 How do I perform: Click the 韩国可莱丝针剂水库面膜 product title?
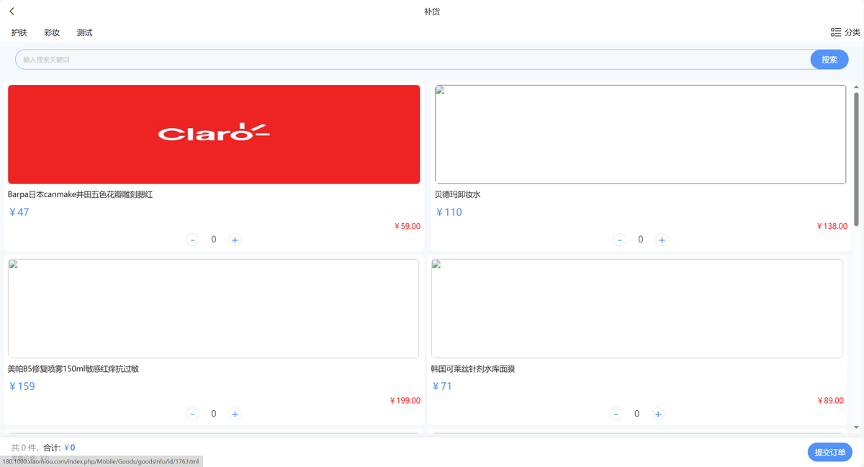[473, 369]
